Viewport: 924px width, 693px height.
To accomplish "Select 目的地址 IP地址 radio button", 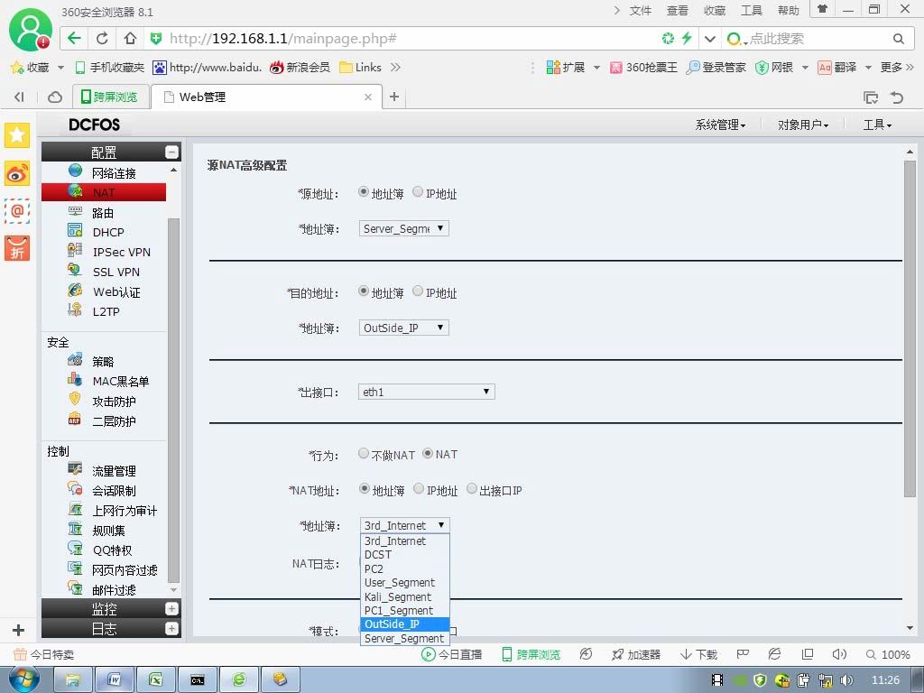I will [x=418, y=291].
